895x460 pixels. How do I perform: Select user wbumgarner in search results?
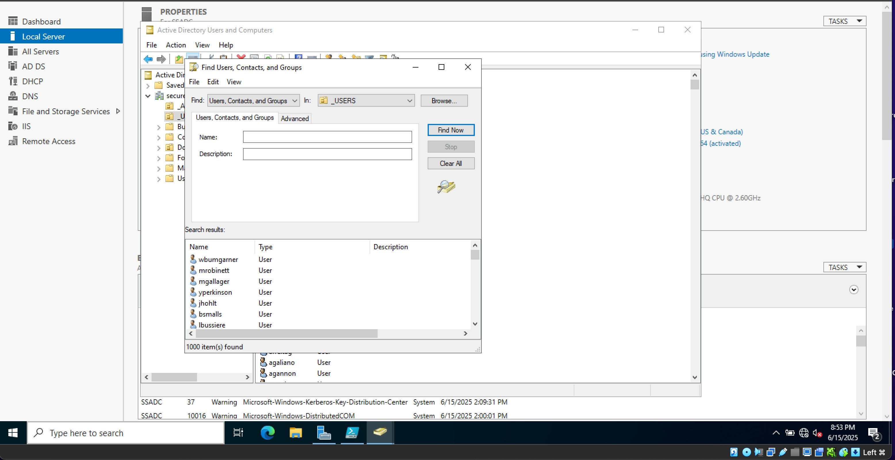218,259
